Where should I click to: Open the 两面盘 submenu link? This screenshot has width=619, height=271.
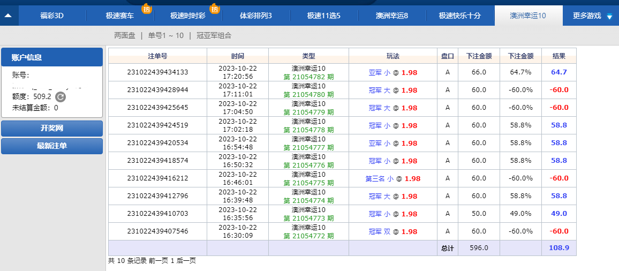[x=125, y=35]
